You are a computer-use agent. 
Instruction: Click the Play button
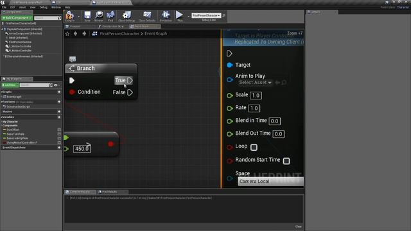180,15
